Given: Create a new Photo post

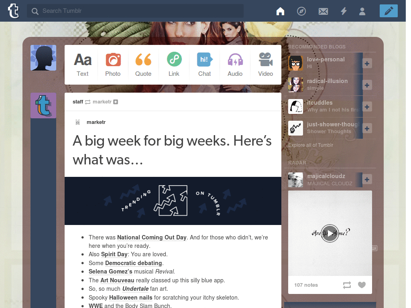Looking at the screenshot, I should [113, 65].
